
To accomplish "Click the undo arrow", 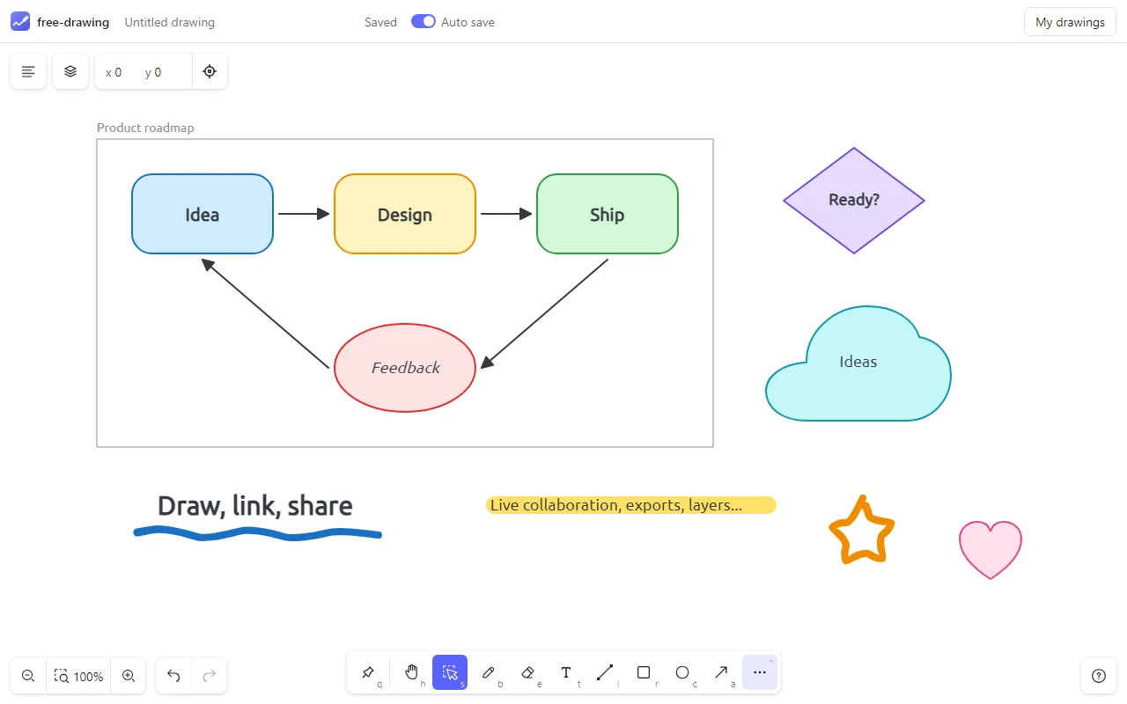I will coord(173,676).
